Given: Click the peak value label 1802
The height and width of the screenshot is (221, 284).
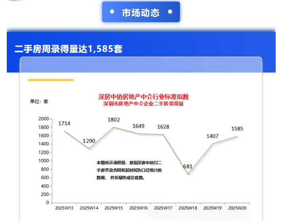Looking at the screenshot, I should point(114,120).
